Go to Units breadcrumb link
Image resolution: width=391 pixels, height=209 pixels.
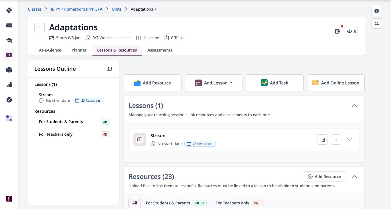click(116, 9)
